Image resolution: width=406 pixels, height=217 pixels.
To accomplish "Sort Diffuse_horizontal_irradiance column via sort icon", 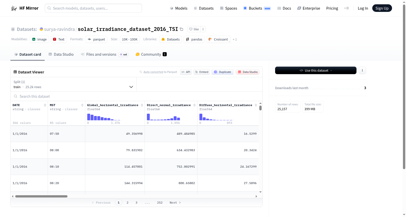I will pos(256,105).
